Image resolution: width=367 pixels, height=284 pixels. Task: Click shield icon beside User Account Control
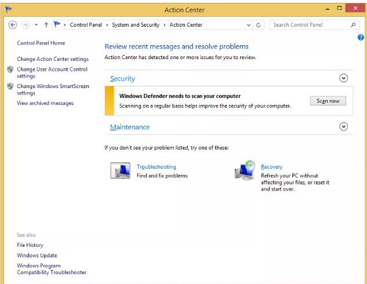10,69
